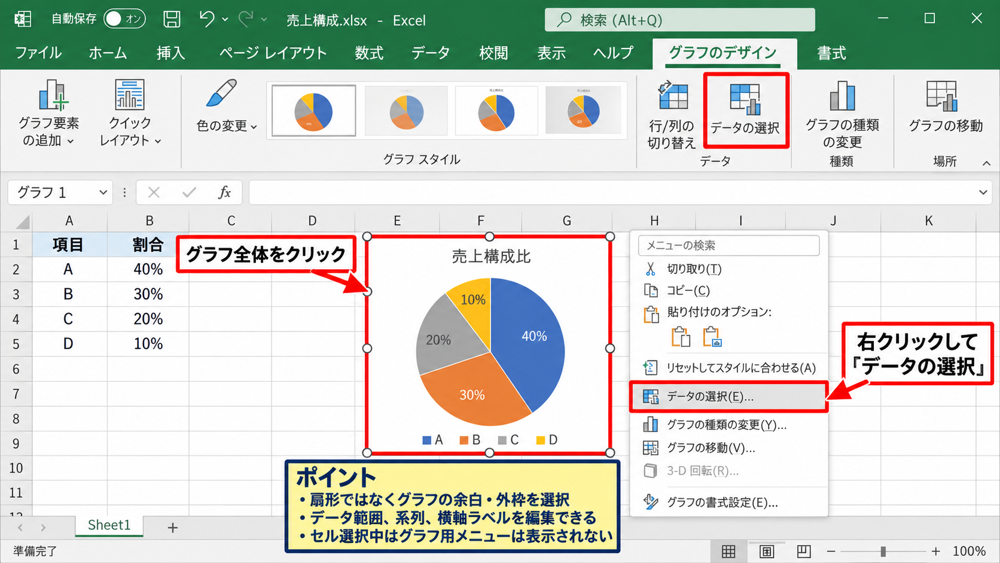
Task: Collapse the ribbon with the chevron
Action: click(x=986, y=163)
